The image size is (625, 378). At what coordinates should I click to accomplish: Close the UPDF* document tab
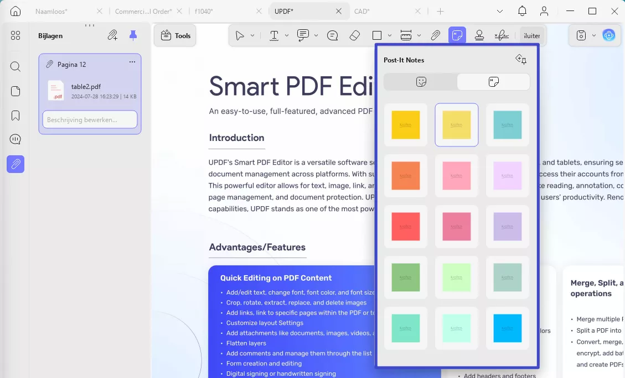(x=339, y=11)
